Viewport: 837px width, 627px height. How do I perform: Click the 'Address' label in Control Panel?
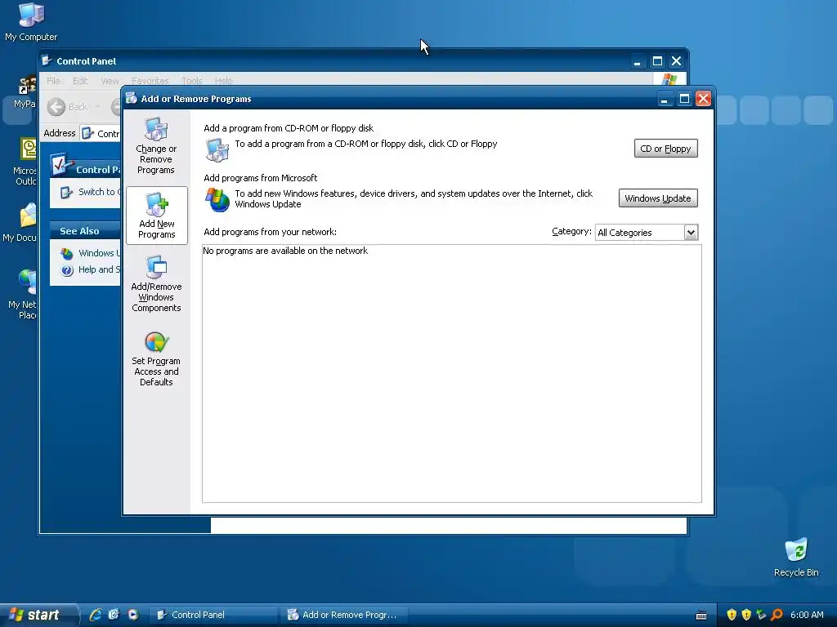pos(59,133)
